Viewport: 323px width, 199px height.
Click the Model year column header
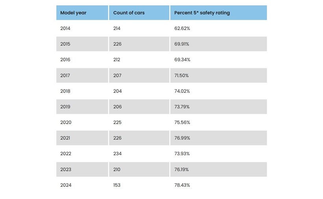tap(73, 13)
